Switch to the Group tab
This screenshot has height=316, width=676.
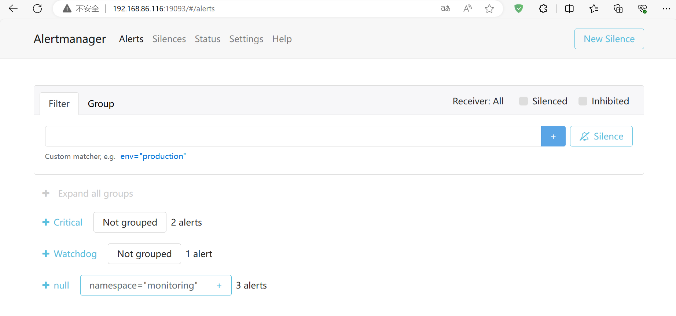pyautogui.click(x=101, y=104)
